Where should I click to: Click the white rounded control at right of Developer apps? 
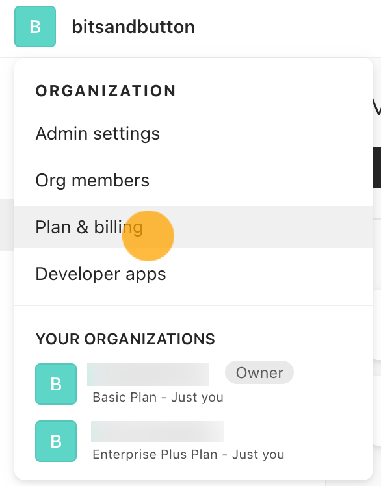[x=377, y=324]
